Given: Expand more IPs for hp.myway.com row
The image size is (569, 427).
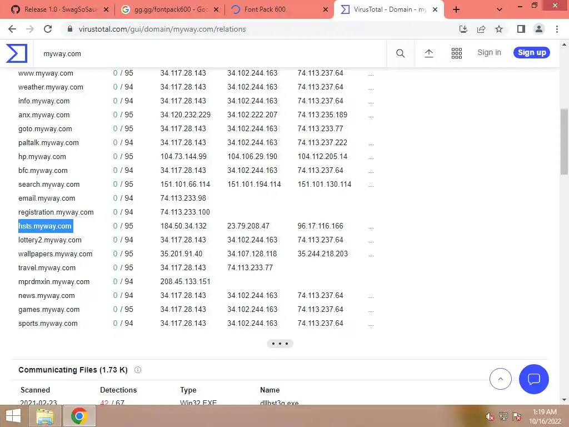Looking at the screenshot, I should tap(371, 158).
